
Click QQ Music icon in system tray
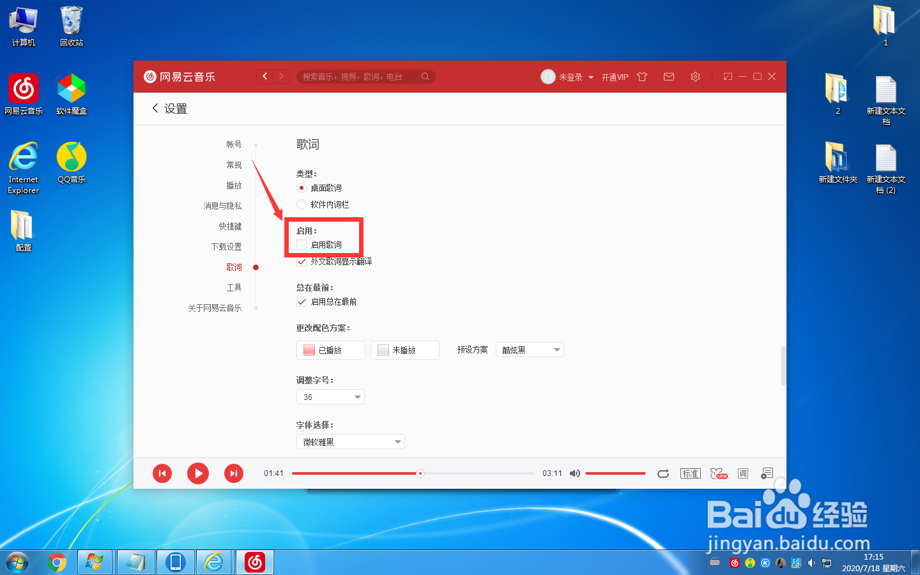pyautogui.click(x=750, y=563)
